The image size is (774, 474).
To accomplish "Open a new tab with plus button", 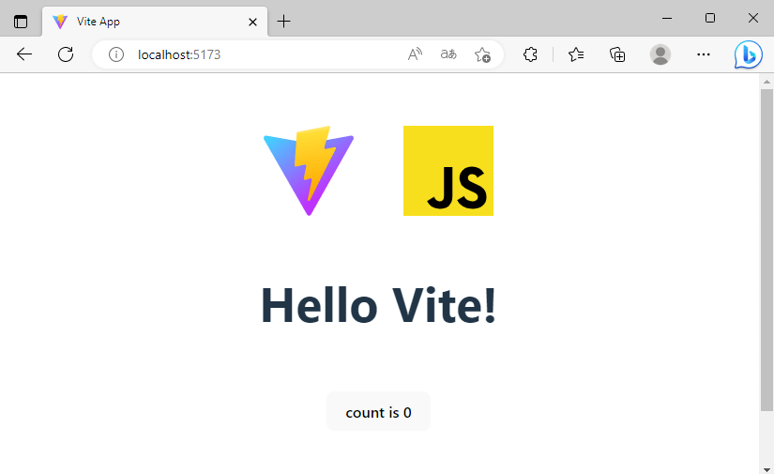I will pos(284,22).
